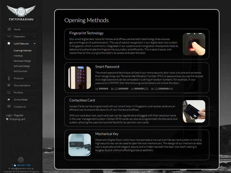Open the Shopping cart link
Image resolution: width=231 pixels, height=173 pixels.
[x=17, y=119]
